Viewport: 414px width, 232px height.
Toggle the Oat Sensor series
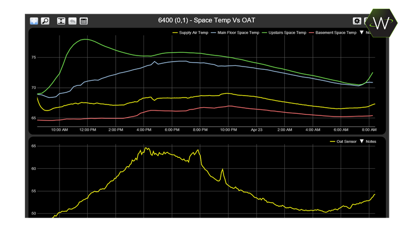click(x=347, y=142)
